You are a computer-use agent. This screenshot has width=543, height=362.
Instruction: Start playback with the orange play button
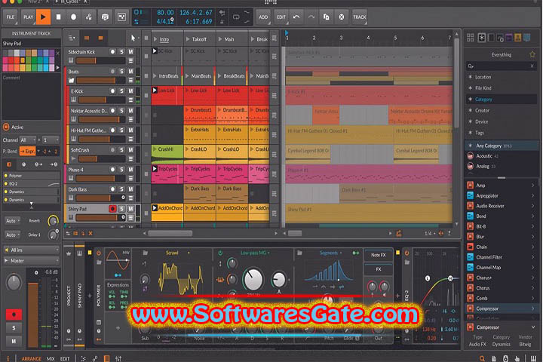tap(43, 17)
